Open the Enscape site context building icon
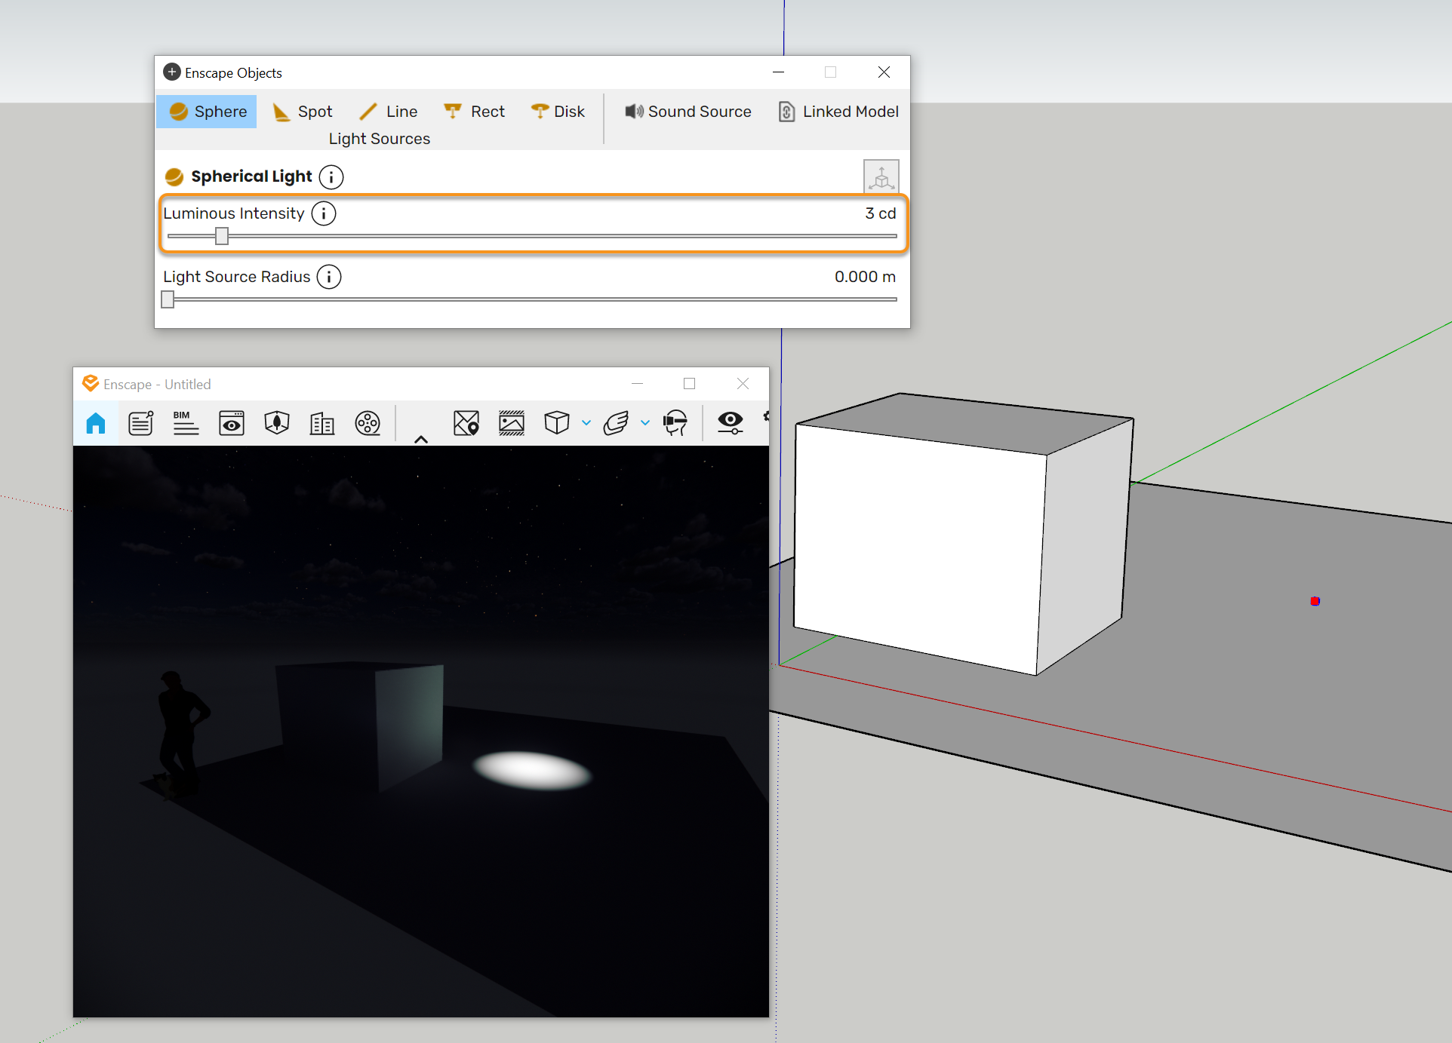Viewport: 1452px width, 1043px height. [322, 423]
